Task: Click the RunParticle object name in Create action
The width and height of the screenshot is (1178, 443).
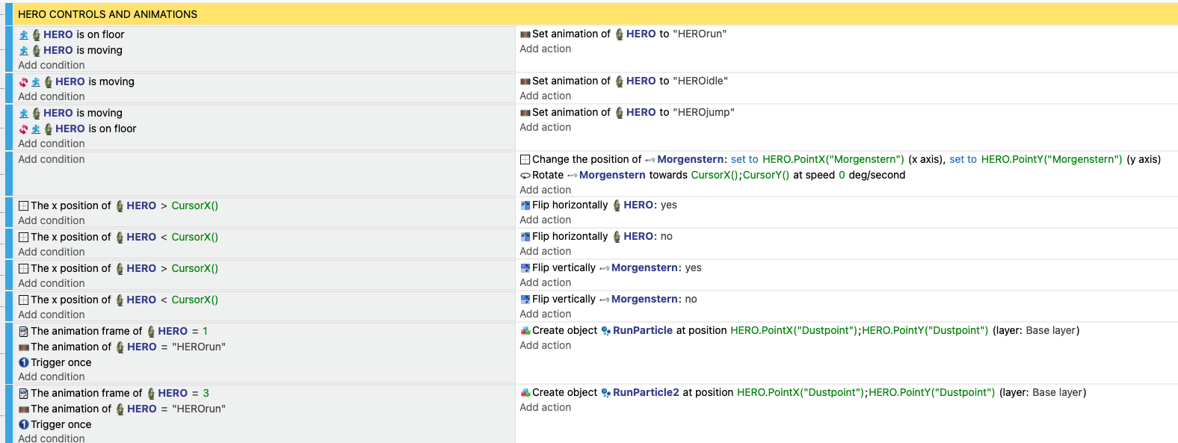Action: pyautogui.click(x=642, y=331)
